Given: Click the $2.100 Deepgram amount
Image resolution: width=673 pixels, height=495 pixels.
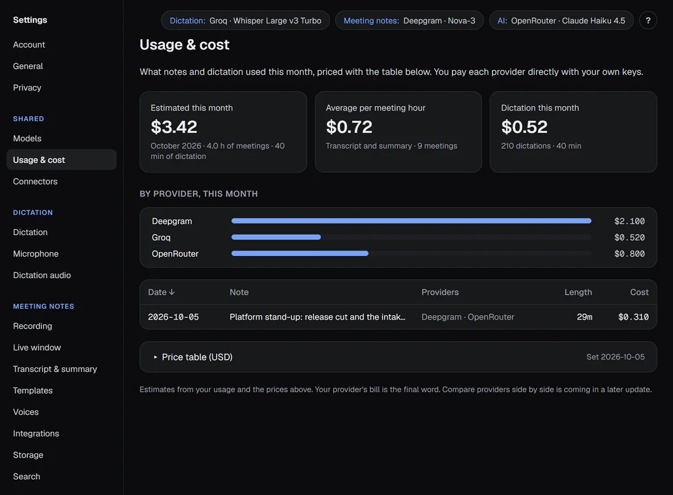Looking at the screenshot, I should (629, 221).
